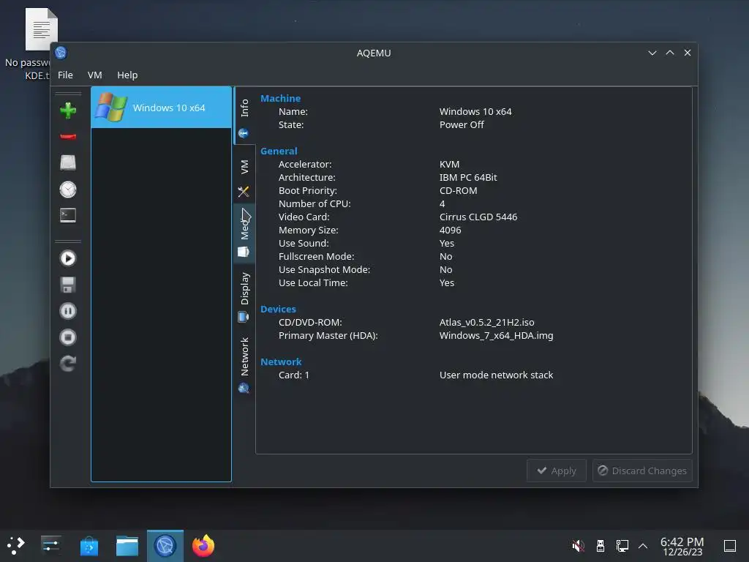749x562 pixels.
Task: Select Windows 10 x64 in VM list
Action: point(162,108)
